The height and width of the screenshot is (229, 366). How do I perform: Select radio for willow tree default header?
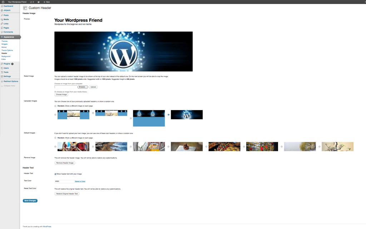(282, 147)
